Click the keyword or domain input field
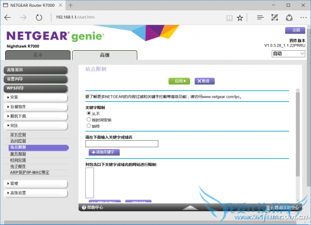 coord(122,144)
